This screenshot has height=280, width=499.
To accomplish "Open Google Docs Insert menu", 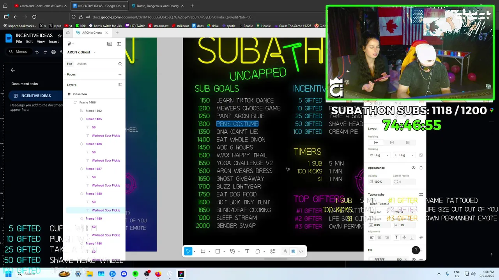I will pyautogui.click(x=54, y=42).
